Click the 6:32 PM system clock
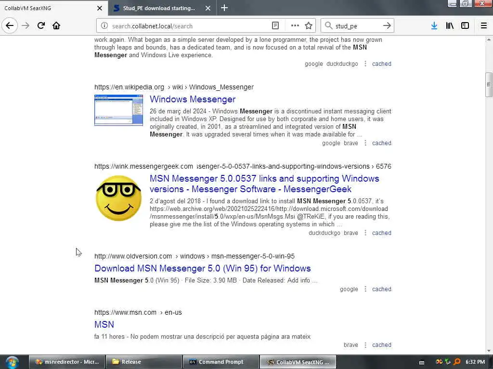 pyautogui.click(x=475, y=362)
